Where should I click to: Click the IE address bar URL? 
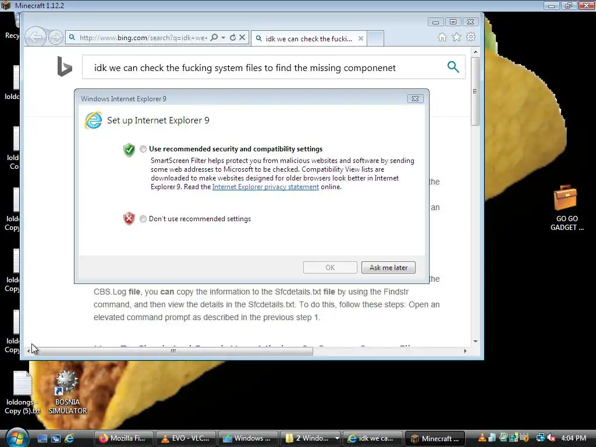(x=143, y=38)
